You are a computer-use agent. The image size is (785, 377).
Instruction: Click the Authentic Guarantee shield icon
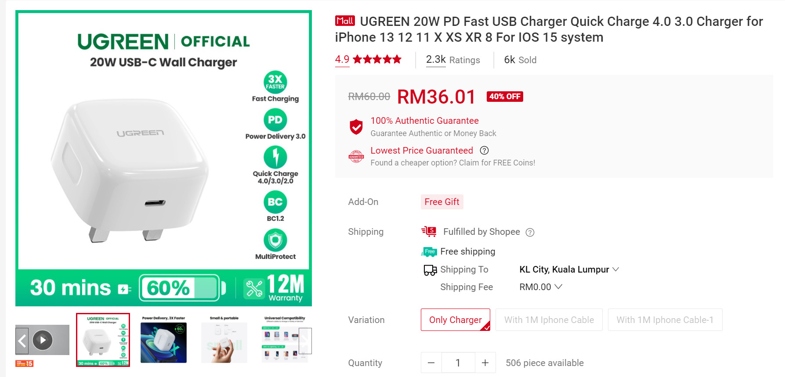(x=356, y=127)
